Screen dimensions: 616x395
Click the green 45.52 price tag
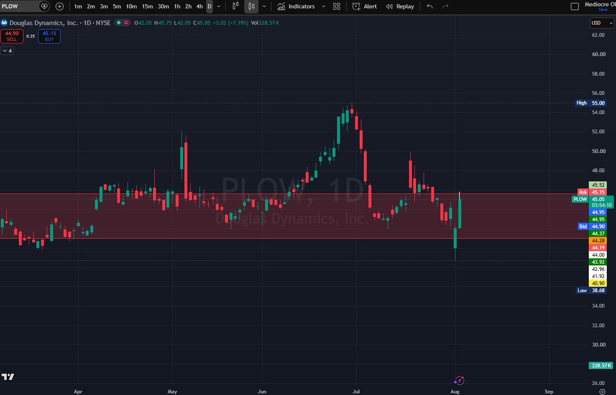click(598, 185)
